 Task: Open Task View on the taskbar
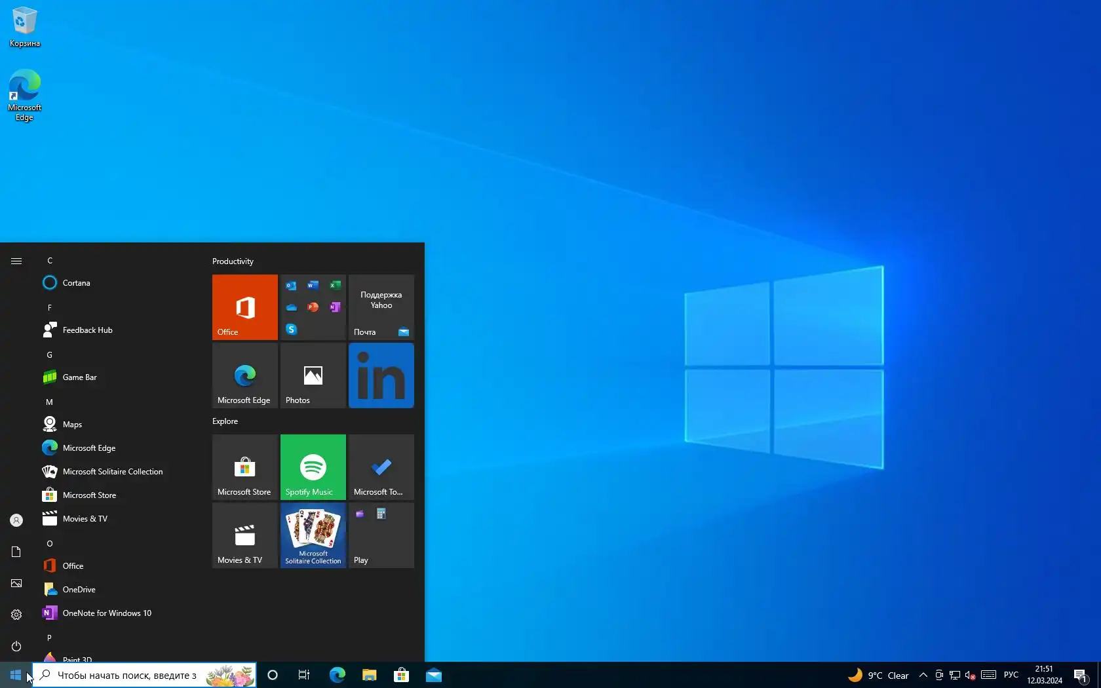[x=304, y=675]
